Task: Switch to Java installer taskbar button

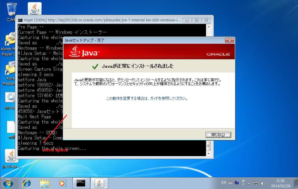Action: tap(99, 183)
